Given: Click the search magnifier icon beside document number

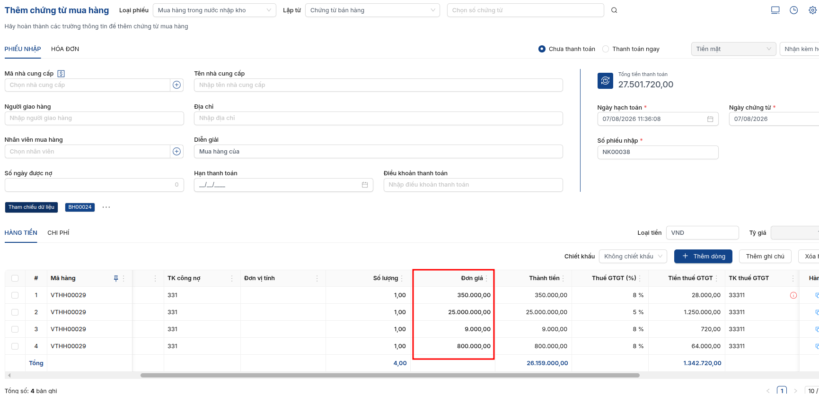Looking at the screenshot, I should (x=614, y=10).
